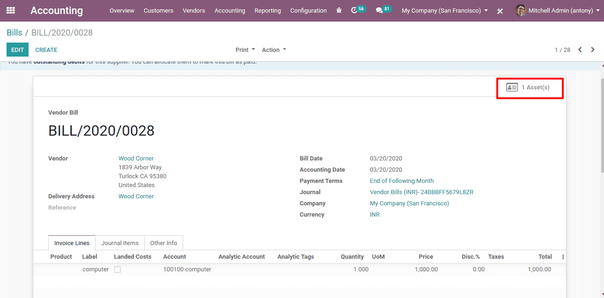Click Bill Date value 03/20/2020
This screenshot has width=604, height=298.
tap(386, 159)
